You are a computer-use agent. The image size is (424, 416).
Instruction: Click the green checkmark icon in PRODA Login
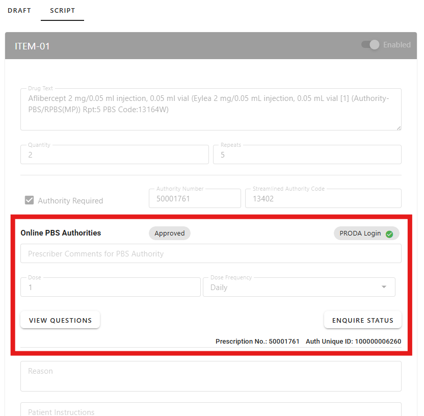389,234
